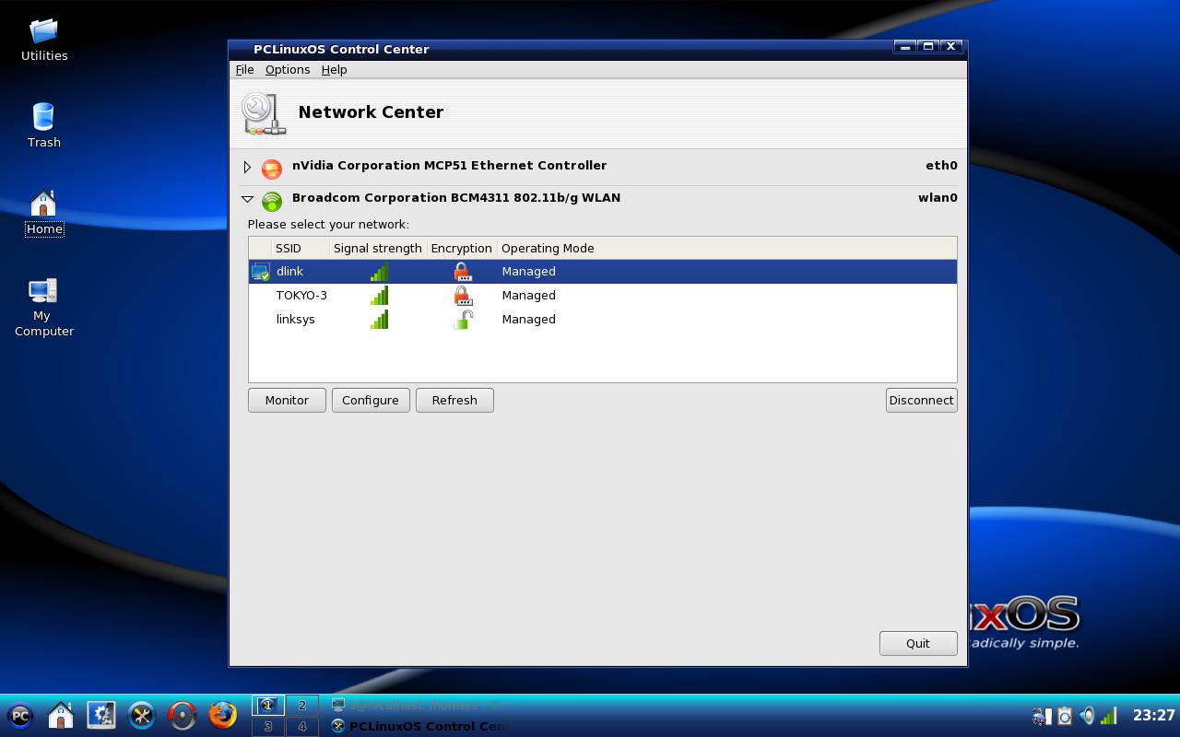The height and width of the screenshot is (737, 1180).
Task: Open the Utilities desktop folder
Action: coord(44,41)
